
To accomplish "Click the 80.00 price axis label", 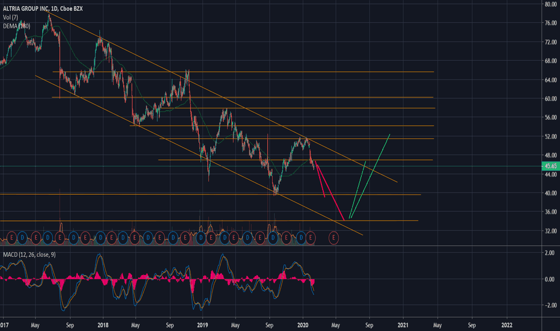I will [x=550, y=4].
